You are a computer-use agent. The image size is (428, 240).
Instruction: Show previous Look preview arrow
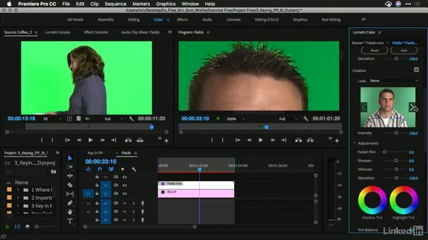364,107
